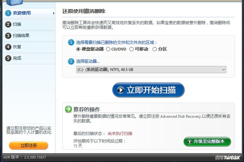Click the 还原使用撤消删除 heading
Image resolution: width=244 pixels, height=162 pixels.
point(84,11)
